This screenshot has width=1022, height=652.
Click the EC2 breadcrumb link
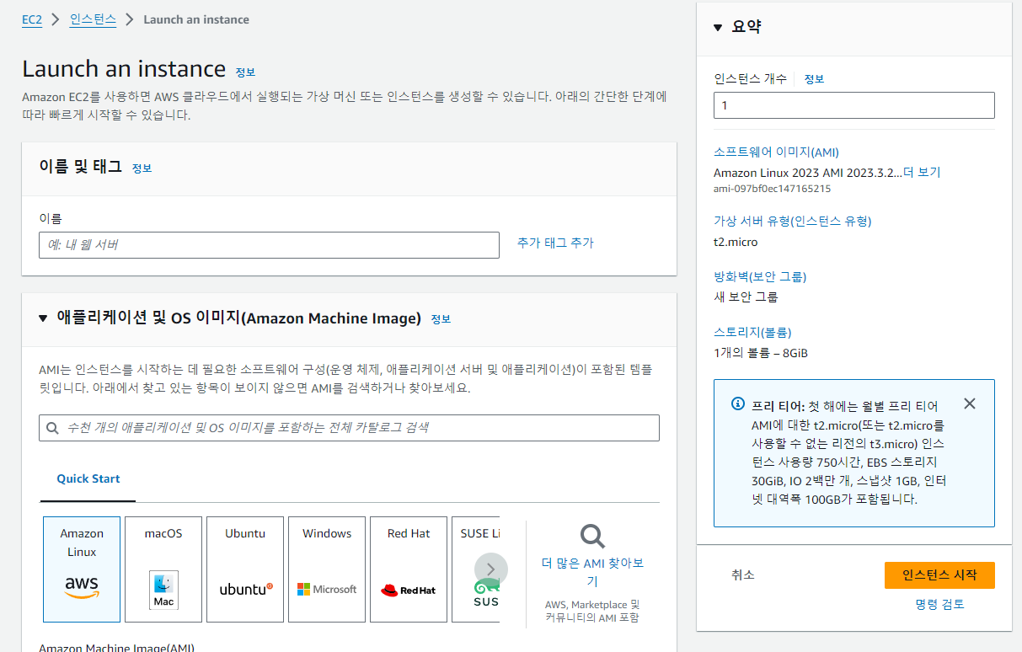point(32,19)
